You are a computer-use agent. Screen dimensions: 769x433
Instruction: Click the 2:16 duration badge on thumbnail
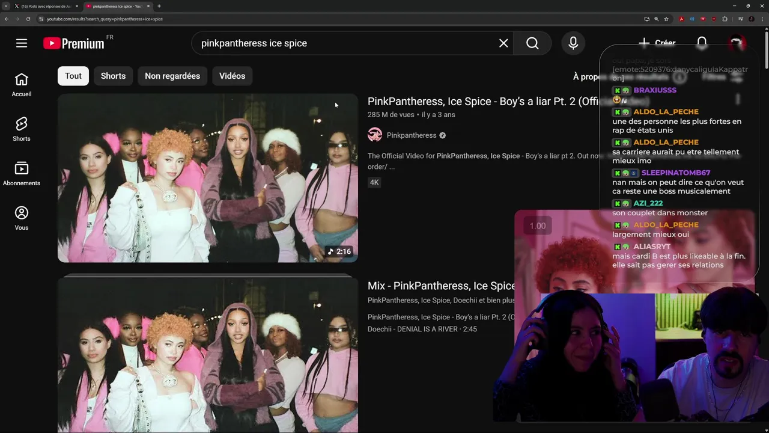339,251
